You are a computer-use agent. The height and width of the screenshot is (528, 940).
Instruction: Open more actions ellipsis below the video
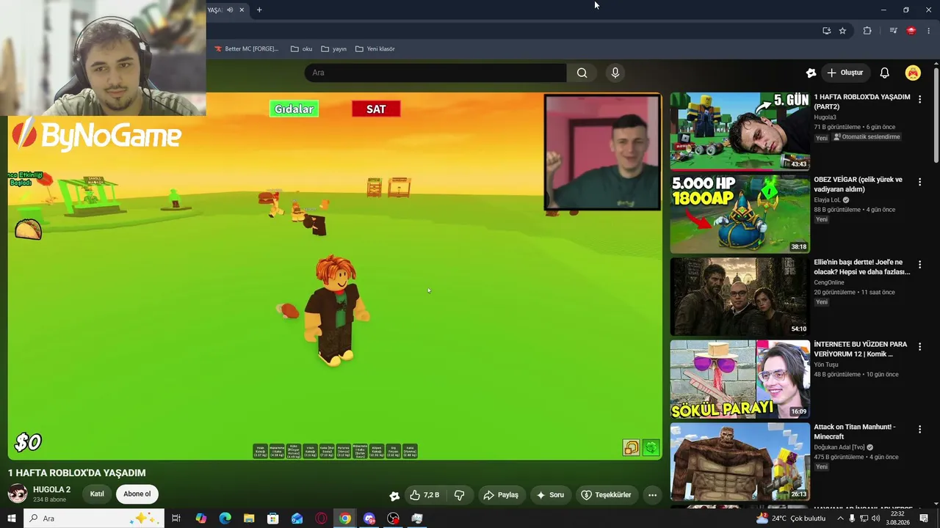click(x=652, y=495)
